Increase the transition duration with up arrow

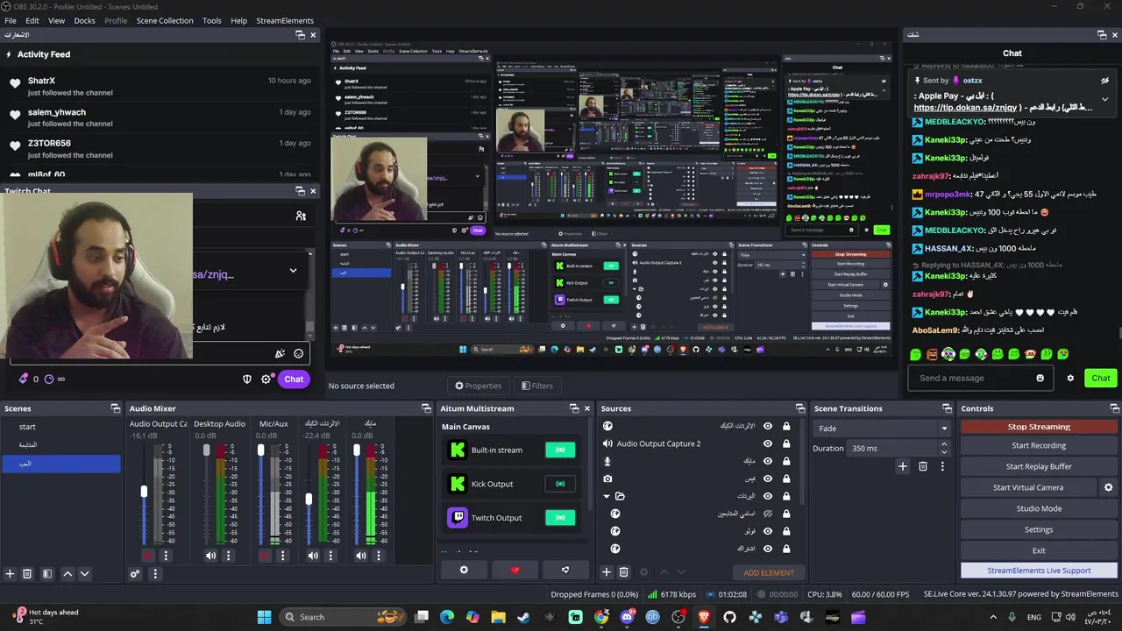click(x=944, y=444)
